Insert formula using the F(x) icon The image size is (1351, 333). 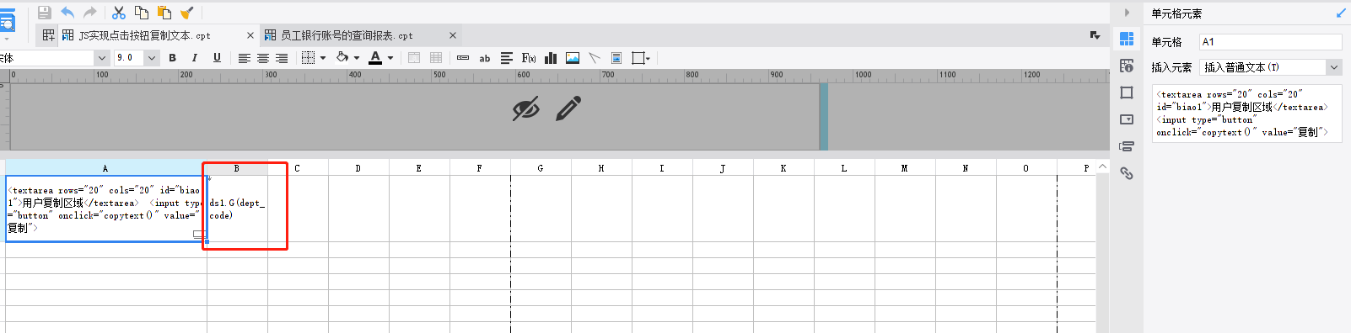click(529, 58)
